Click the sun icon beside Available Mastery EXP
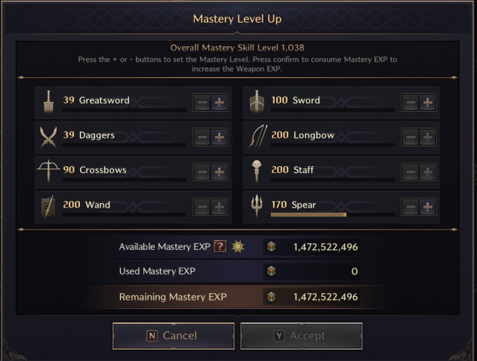Screen dimensions: 477x361 (x=238, y=246)
